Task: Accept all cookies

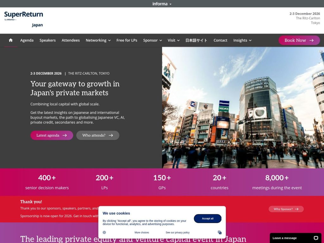Action: (208, 218)
